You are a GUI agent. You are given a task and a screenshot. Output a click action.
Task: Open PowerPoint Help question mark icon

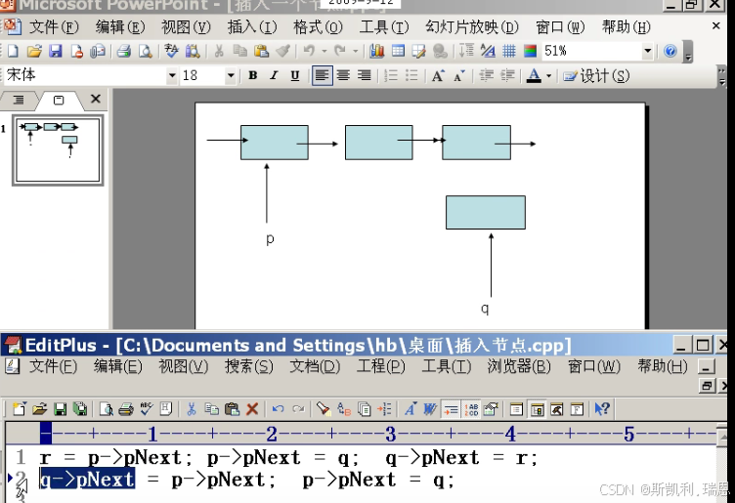670,51
